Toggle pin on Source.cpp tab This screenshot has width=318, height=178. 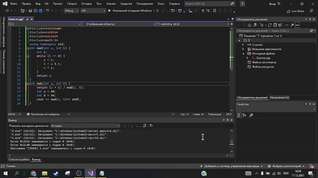tap(27, 19)
